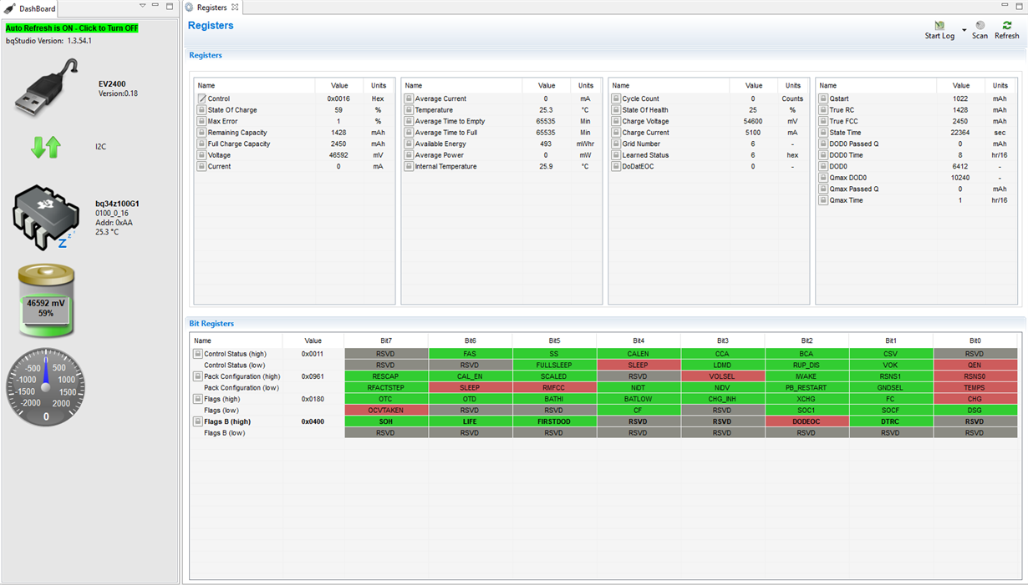Image resolution: width=1028 pixels, height=585 pixels.
Task: Click the Scan label
Action: (980, 36)
